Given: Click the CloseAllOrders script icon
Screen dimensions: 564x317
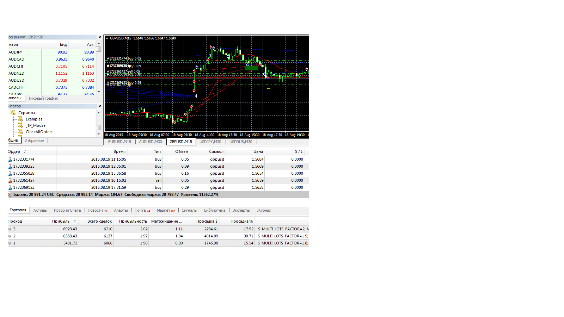Looking at the screenshot, I should coord(20,132).
